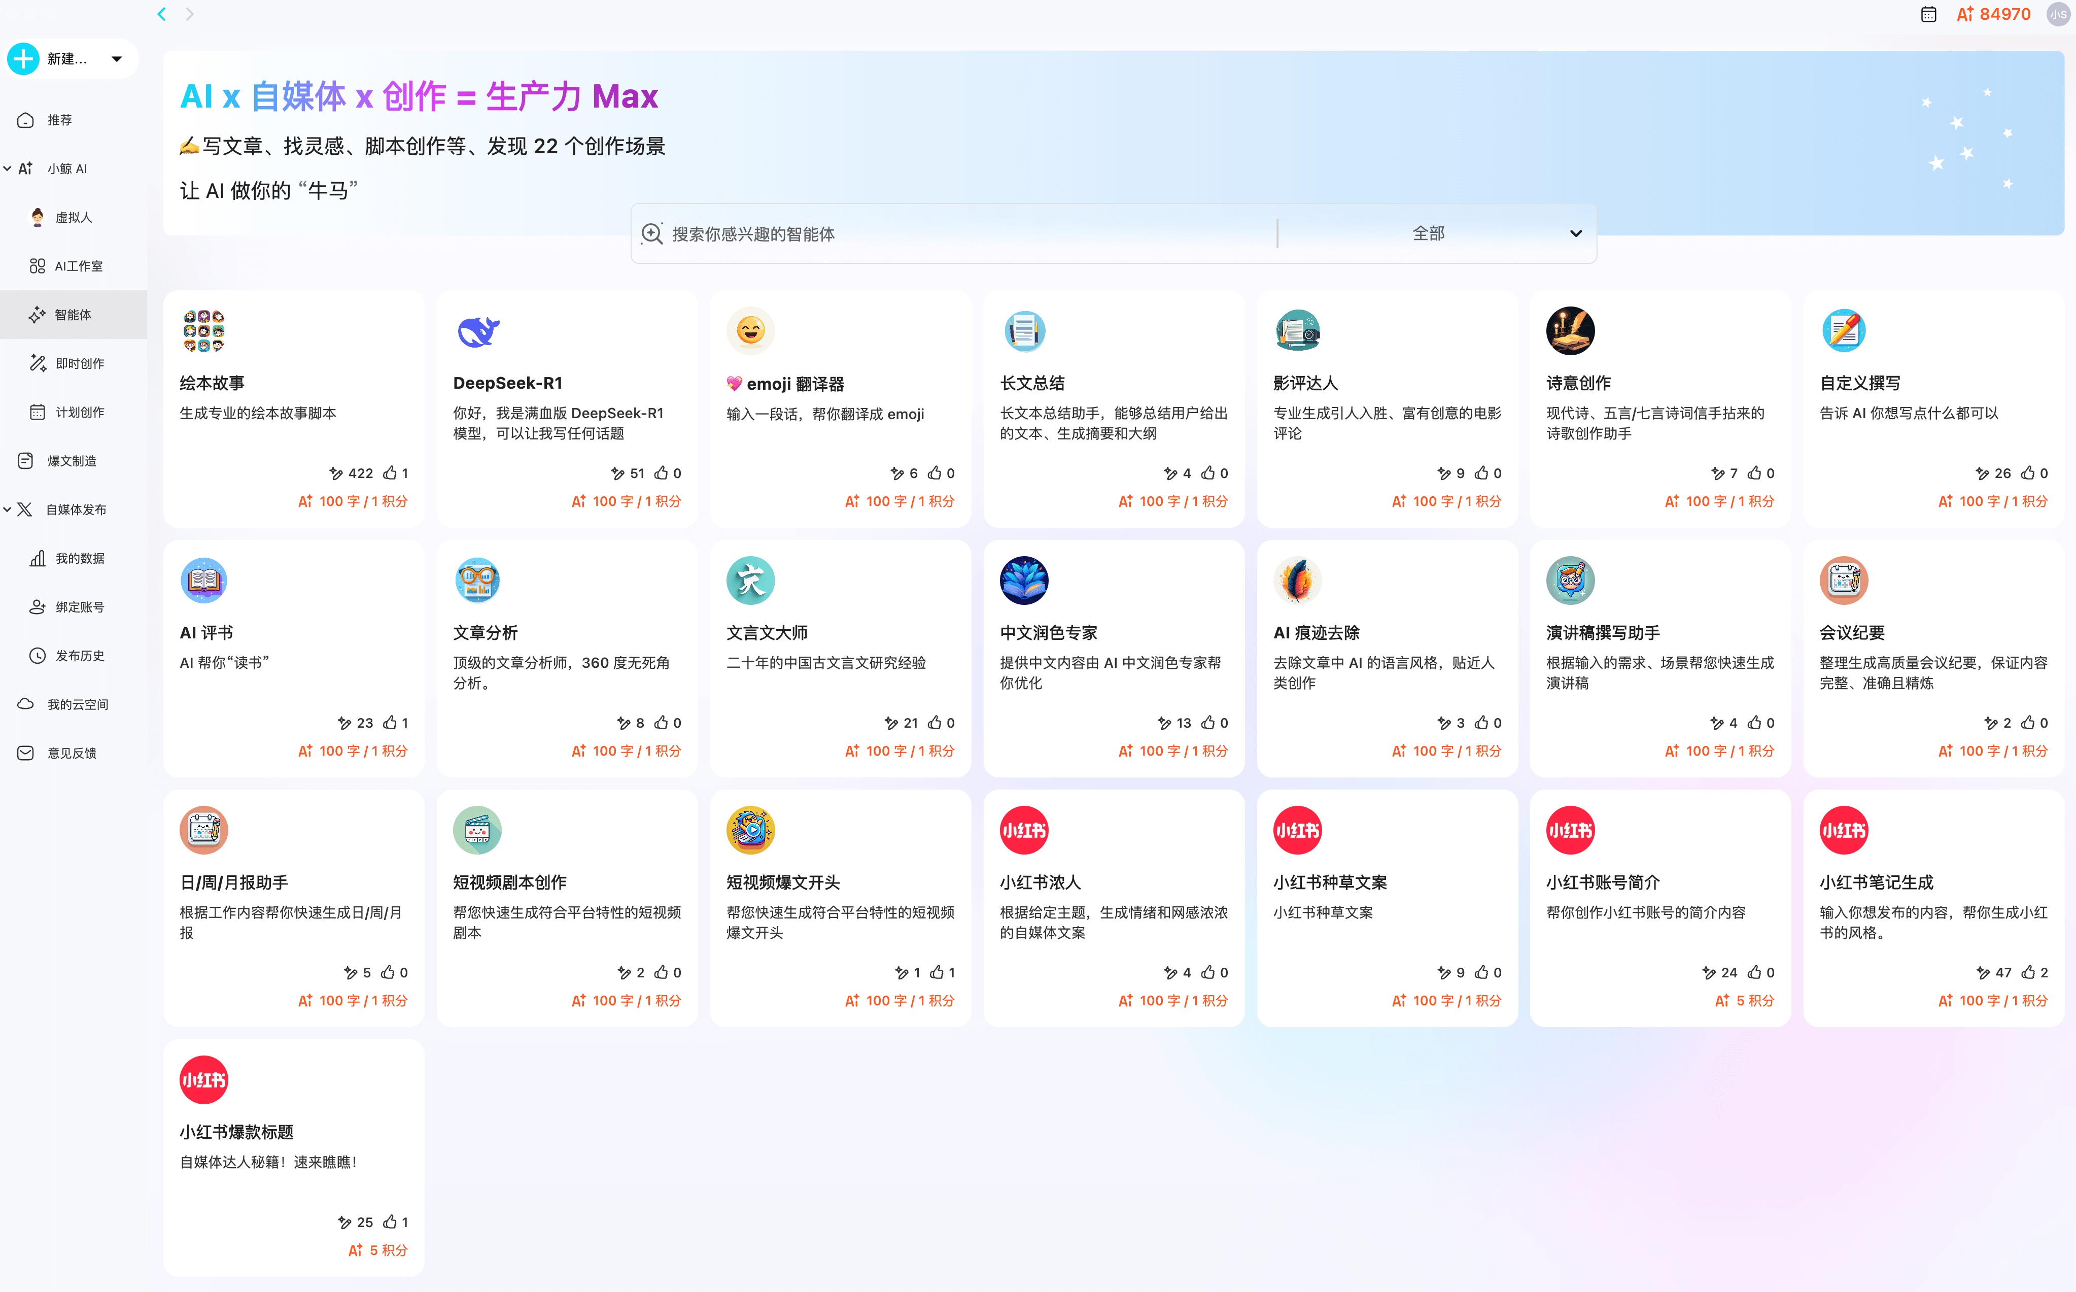Screen dimensions: 2076x1292
Task: Collapse the 自媒体发布 sidebar section
Action: click(x=8, y=509)
